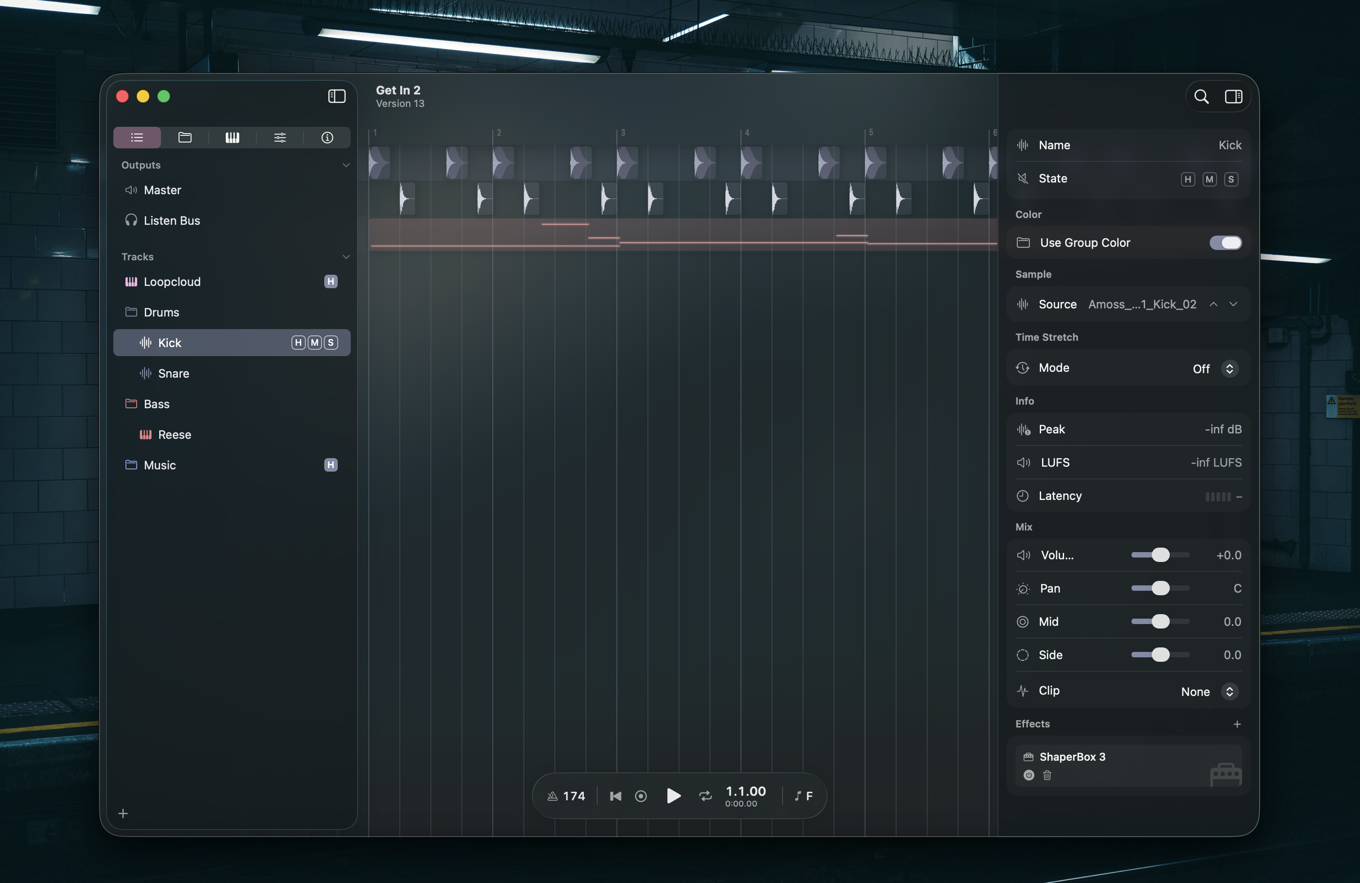The height and width of the screenshot is (883, 1360).
Task: Open the Time Stretch Mode dropdown
Action: tap(1230, 368)
